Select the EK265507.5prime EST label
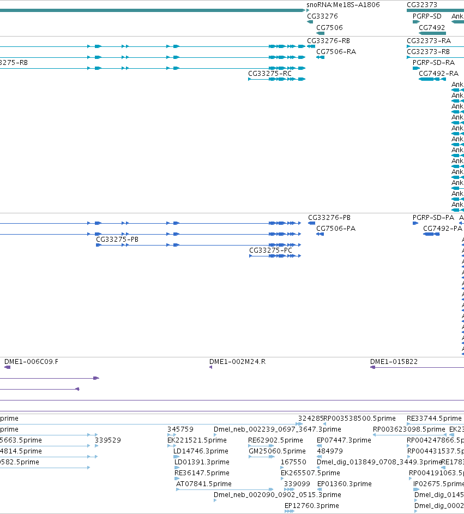 [x=310, y=473]
